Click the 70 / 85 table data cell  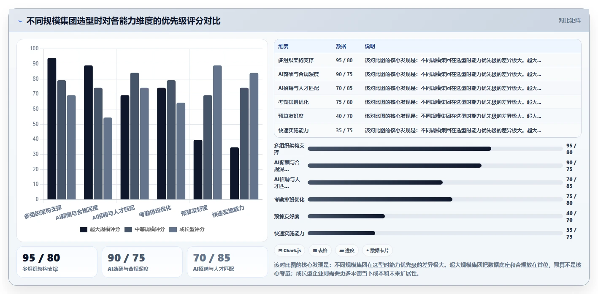[344, 88]
